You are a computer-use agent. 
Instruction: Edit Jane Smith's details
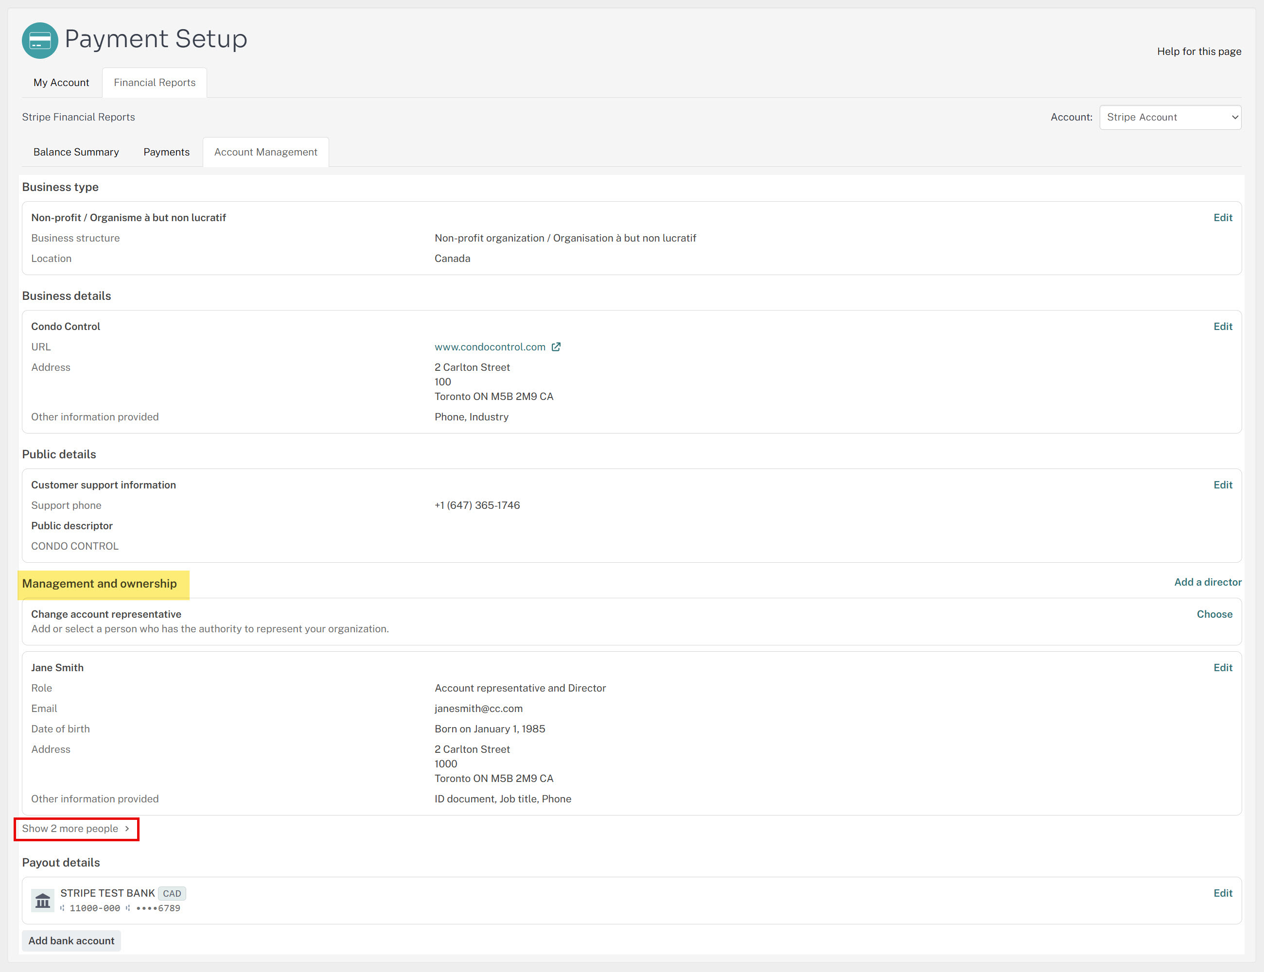(x=1223, y=668)
